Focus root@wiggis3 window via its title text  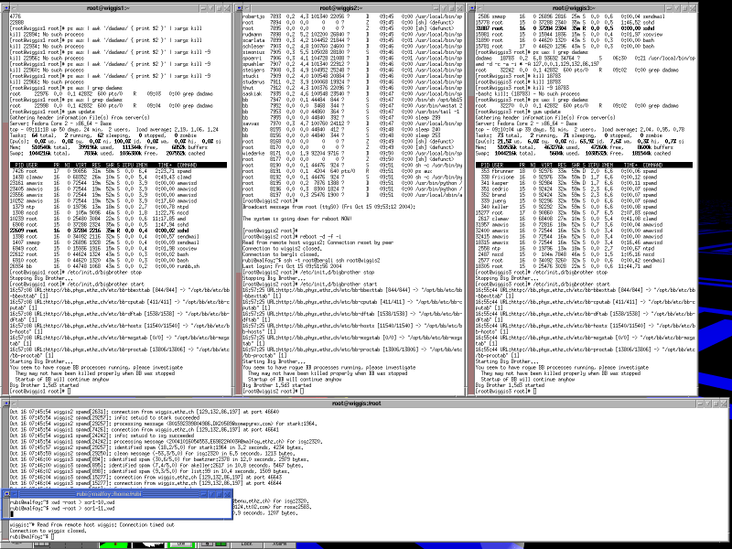pos(574,8)
